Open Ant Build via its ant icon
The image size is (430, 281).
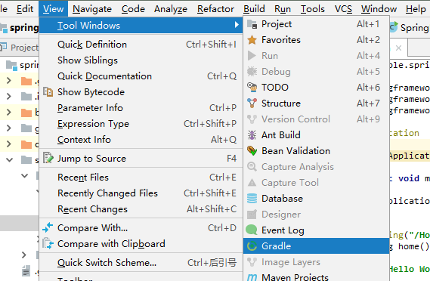(x=252, y=135)
